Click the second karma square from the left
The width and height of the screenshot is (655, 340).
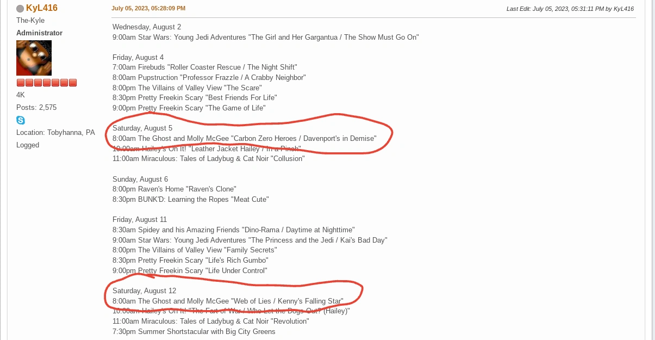[29, 83]
